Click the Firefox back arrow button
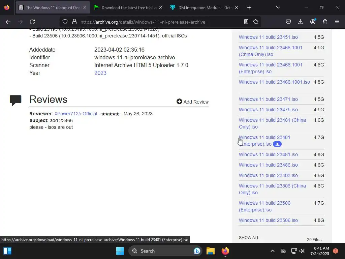The width and height of the screenshot is (345, 259). click(x=8, y=22)
